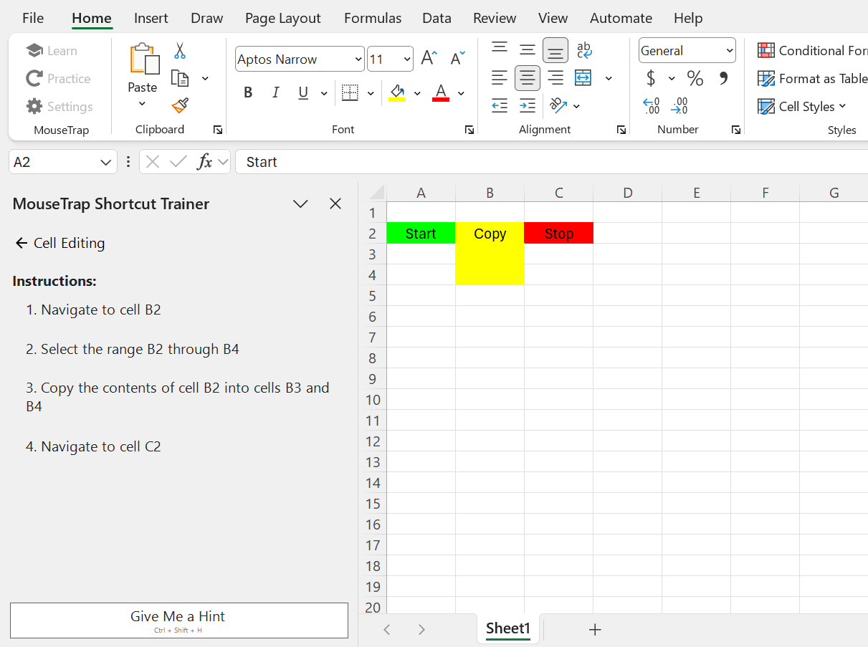This screenshot has height=647, width=868.
Task: Click the Increase Decimal icon
Action: (651, 106)
